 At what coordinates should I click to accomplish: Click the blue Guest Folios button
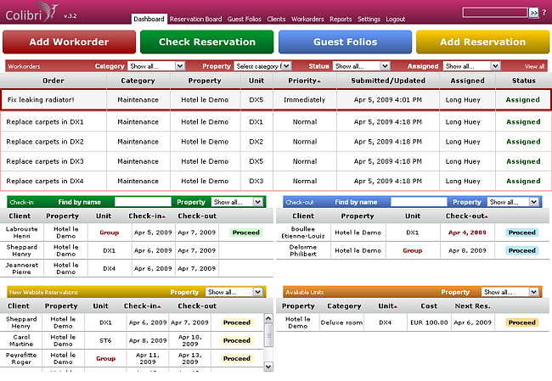(345, 42)
